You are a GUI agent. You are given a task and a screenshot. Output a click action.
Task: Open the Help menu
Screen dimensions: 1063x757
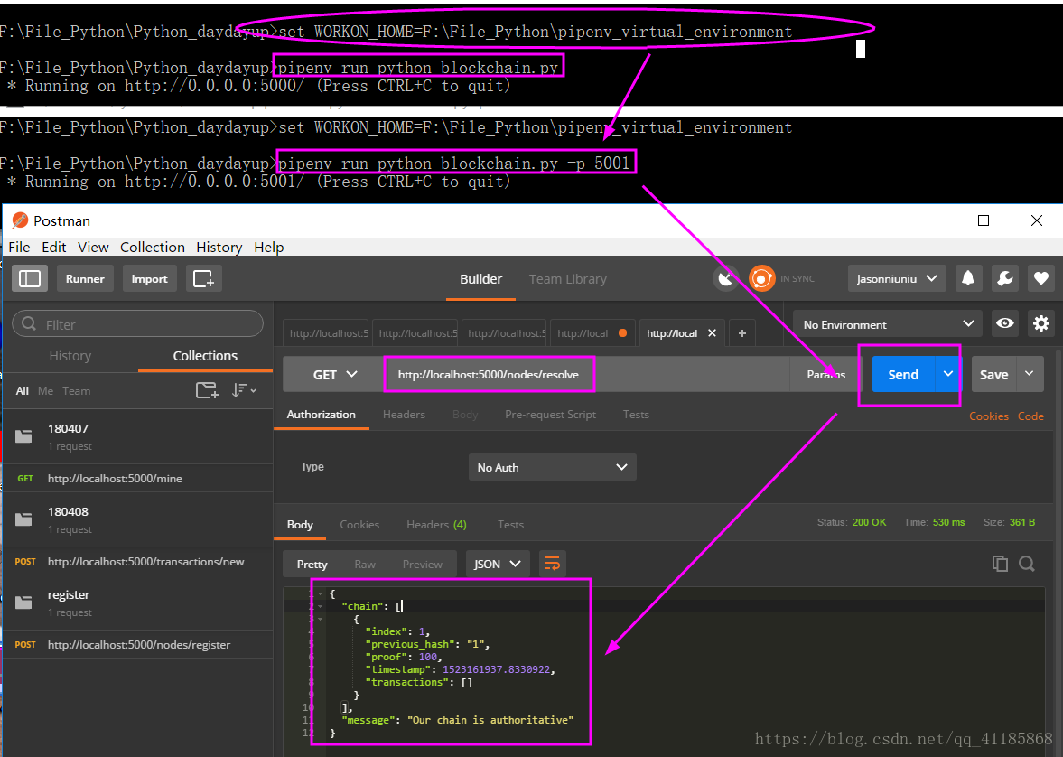(x=268, y=247)
